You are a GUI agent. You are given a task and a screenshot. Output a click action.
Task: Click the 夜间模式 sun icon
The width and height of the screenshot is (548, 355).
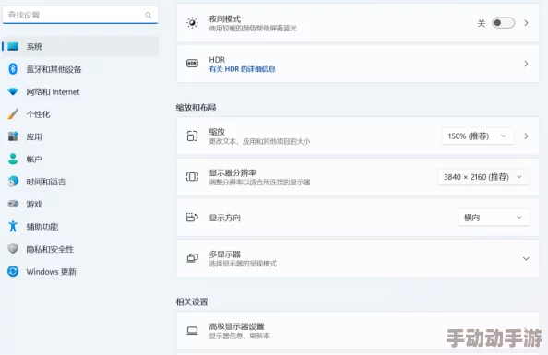(x=192, y=23)
